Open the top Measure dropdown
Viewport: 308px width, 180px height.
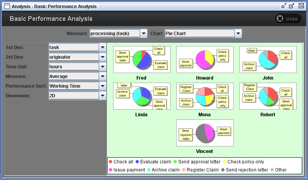click(x=143, y=34)
